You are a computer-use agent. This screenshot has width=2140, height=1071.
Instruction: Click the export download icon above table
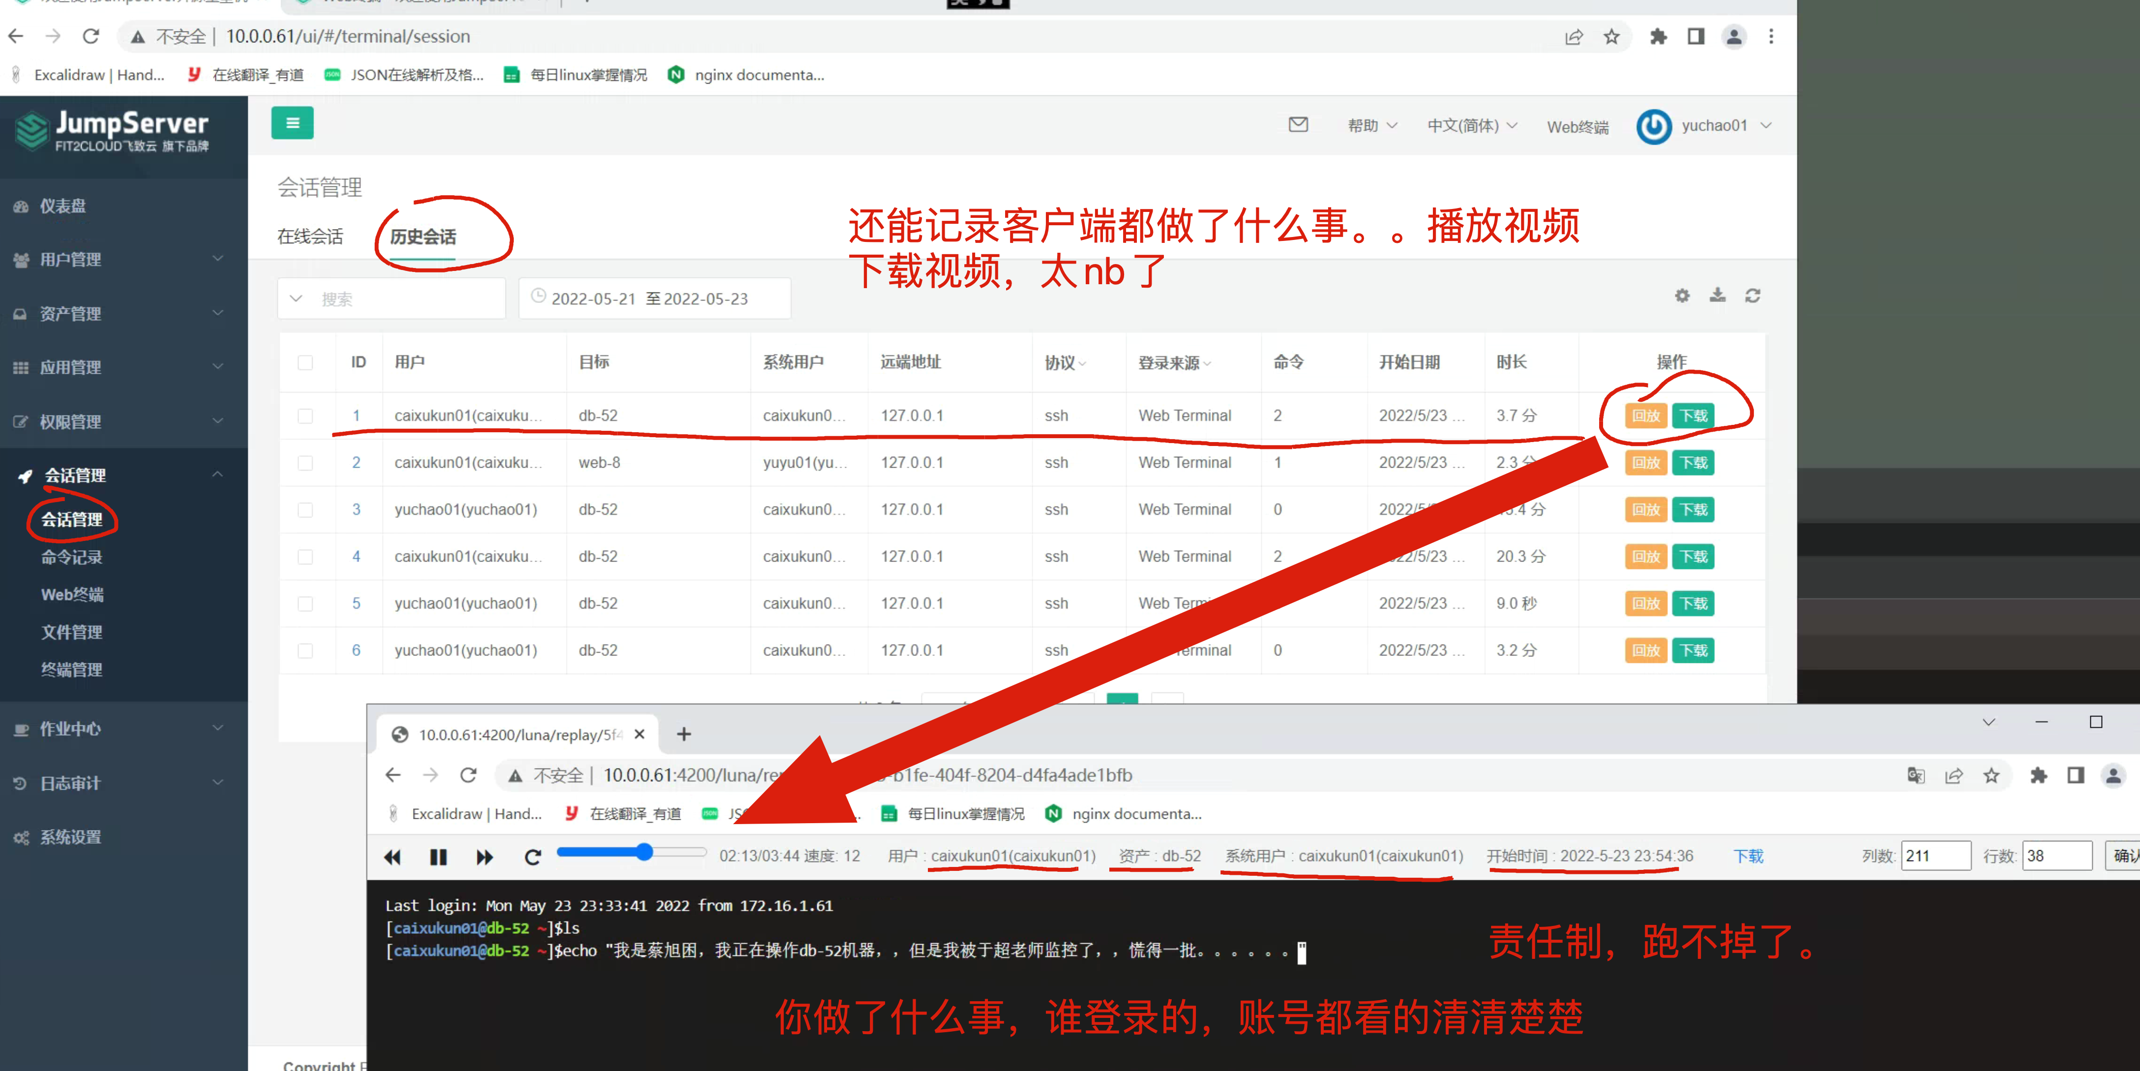point(1717,295)
